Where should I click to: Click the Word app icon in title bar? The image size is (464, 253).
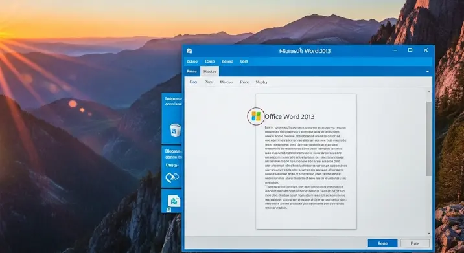(189, 51)
